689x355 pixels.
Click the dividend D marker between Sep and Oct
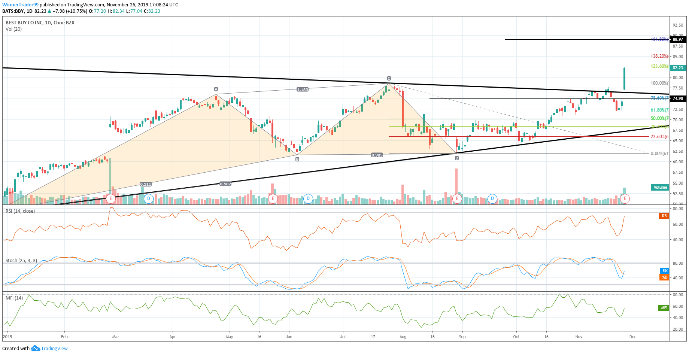[492, 198]
